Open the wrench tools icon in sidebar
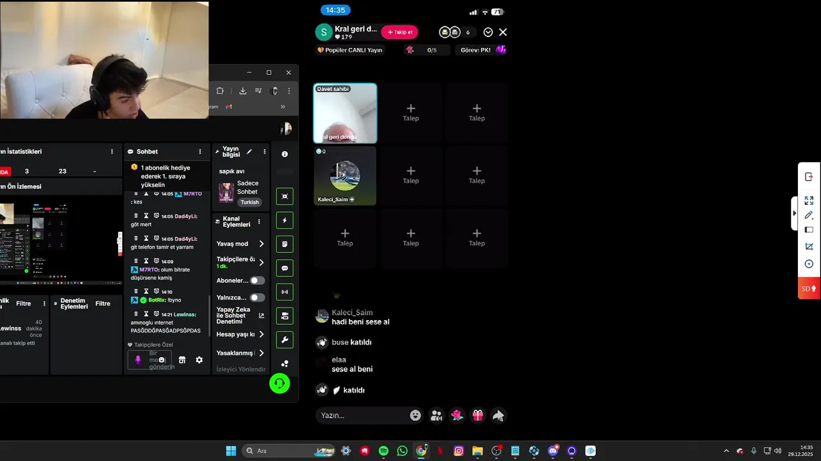The height and width of the screenshot is (461, 821). (x=285, y=340)
